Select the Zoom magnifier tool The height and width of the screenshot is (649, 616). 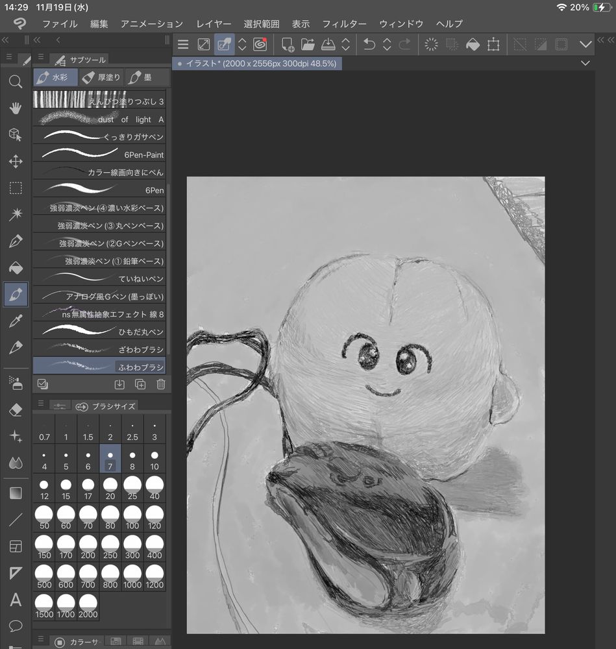click(x=16, y=82)
